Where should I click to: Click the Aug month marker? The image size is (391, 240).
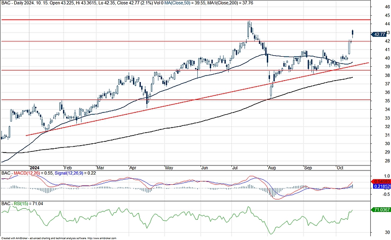point(271,168)
